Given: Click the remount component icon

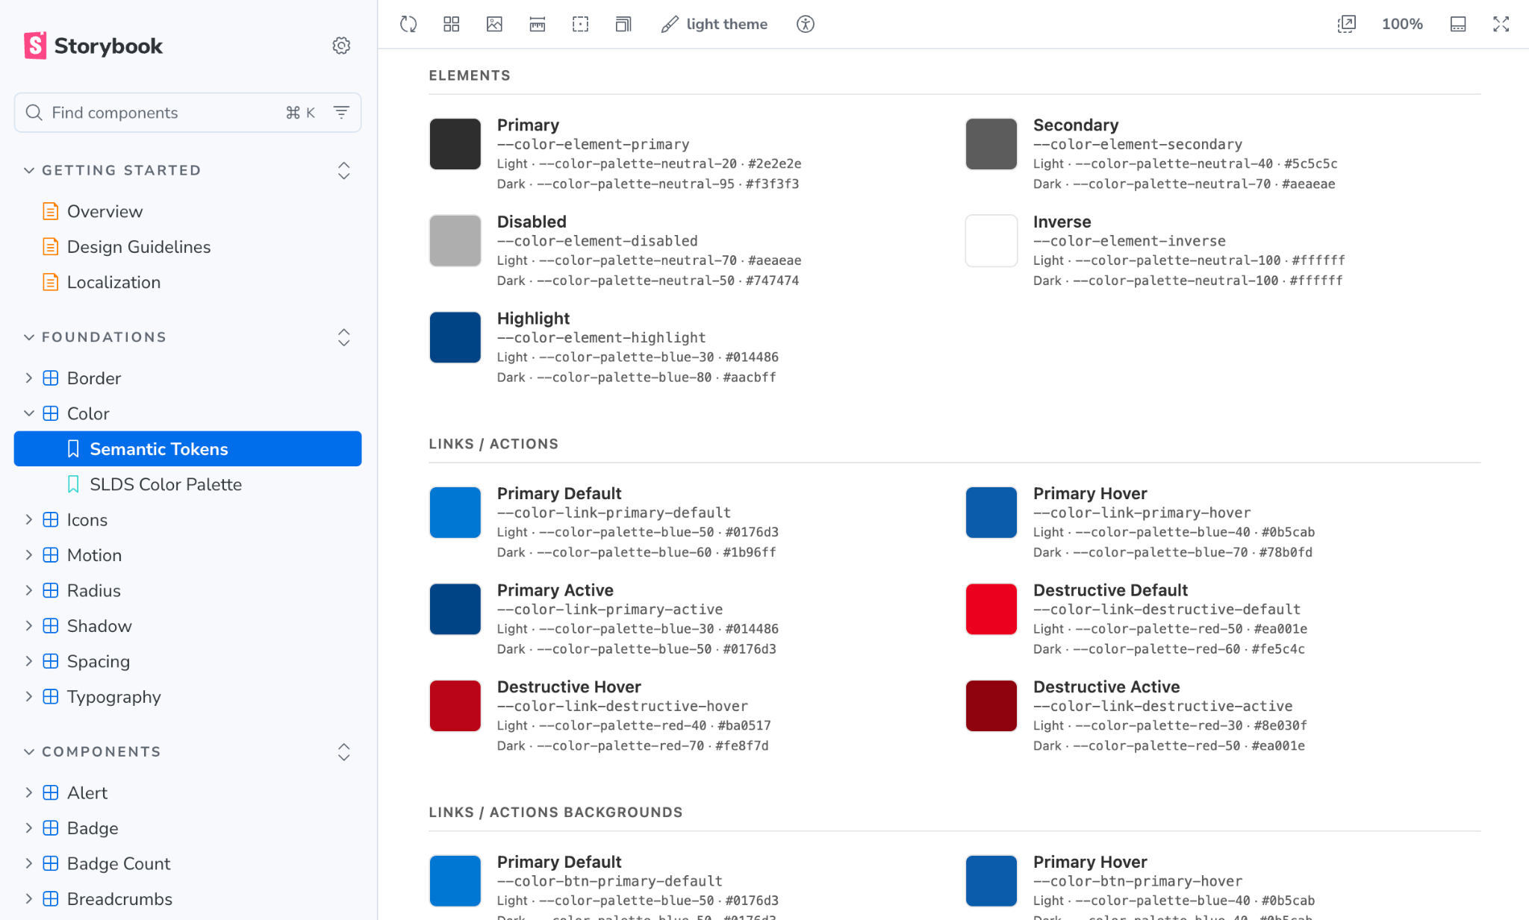Looking at the screenshot, I should [408, 24].
